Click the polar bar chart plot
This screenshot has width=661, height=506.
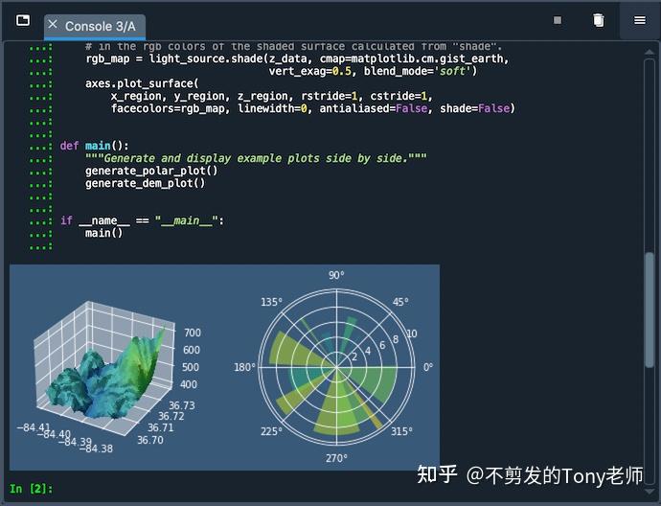[336, 367]
